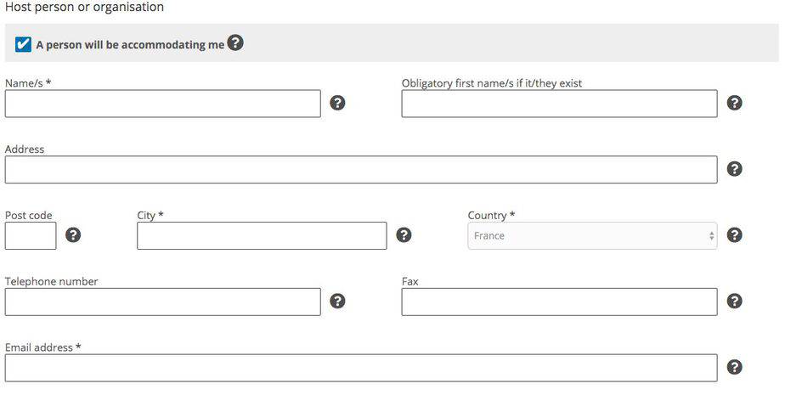The height and width of the screenshot is (395, 785).
Task: Show help for Fax field
Action: 734,301
